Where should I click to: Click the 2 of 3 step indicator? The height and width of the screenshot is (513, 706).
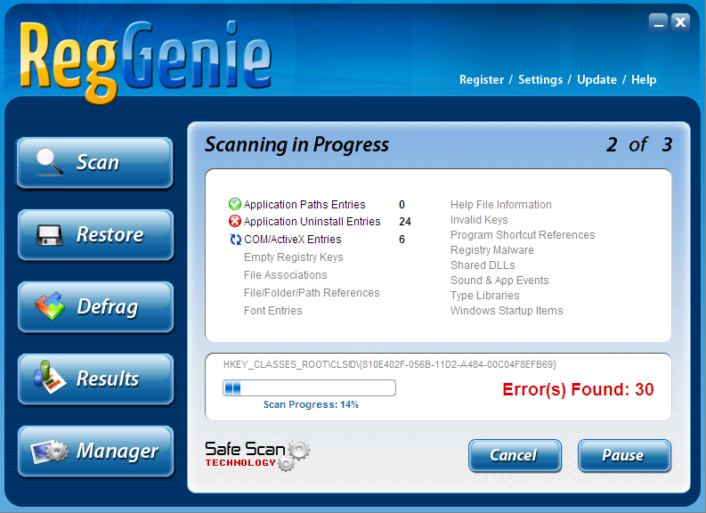pos(639,144)
